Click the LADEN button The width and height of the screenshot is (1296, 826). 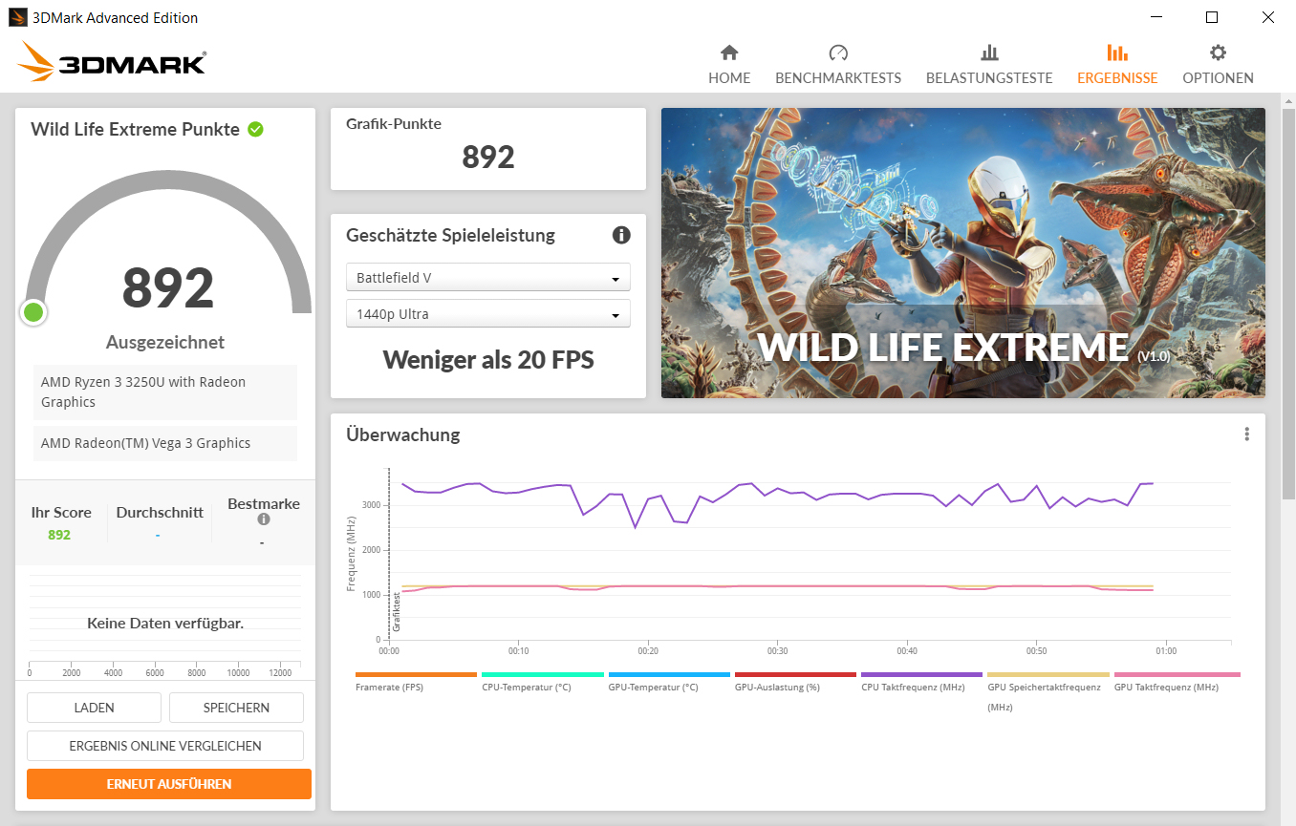(94, 708)
